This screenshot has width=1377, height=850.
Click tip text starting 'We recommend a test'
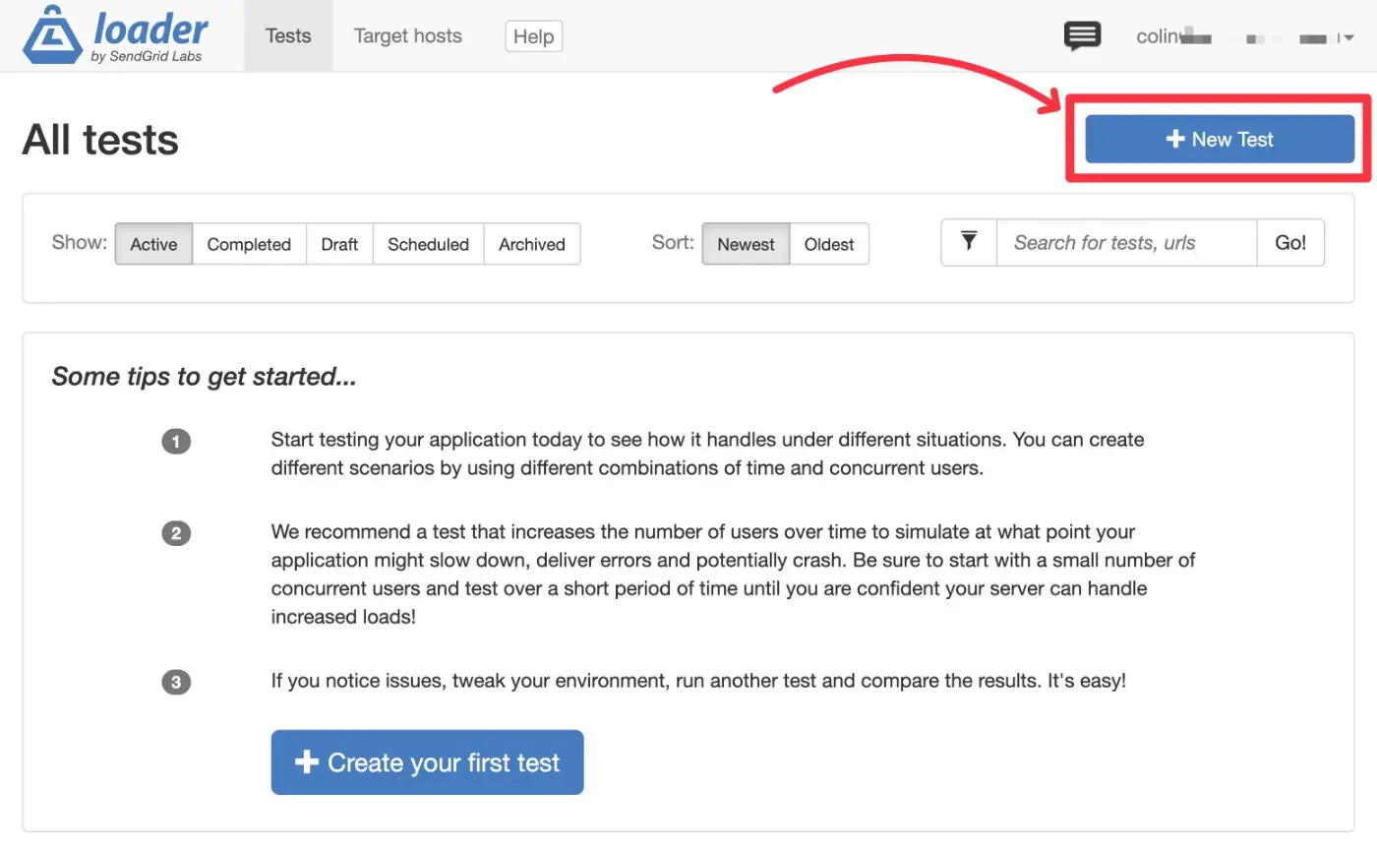(733, 575)
